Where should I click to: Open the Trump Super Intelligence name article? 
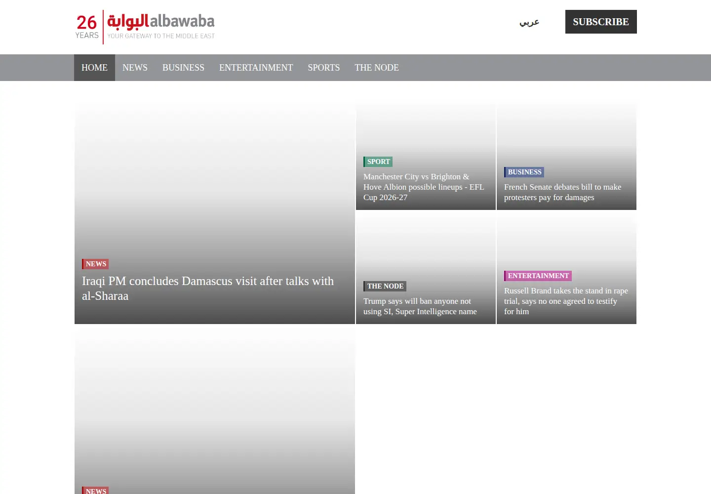coord(420,306)
